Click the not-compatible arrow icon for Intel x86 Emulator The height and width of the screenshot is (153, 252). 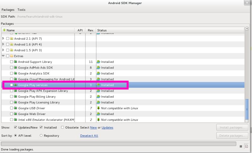(98, 120)
